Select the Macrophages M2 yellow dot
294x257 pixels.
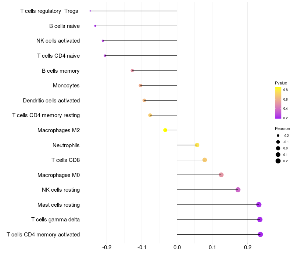[x=165, y=130]
